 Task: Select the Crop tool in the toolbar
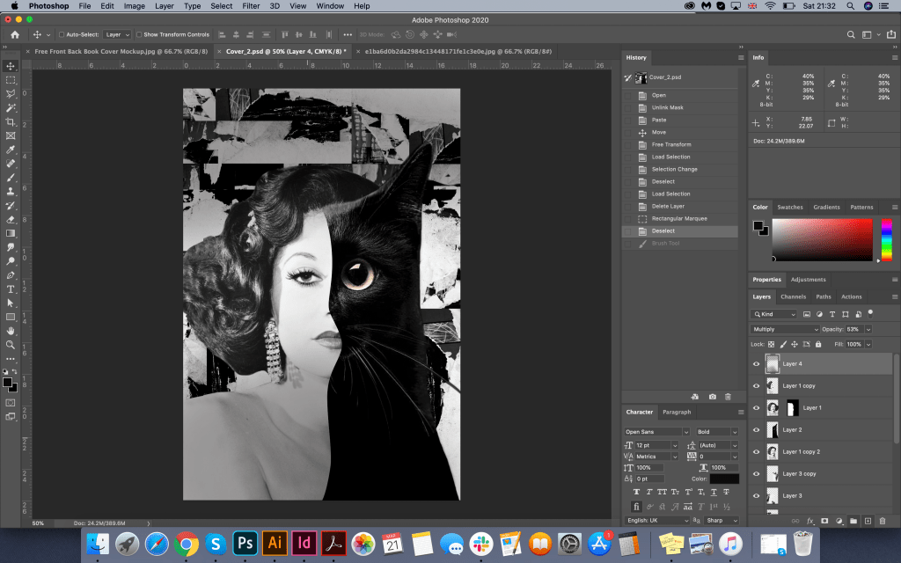(11, 121)
